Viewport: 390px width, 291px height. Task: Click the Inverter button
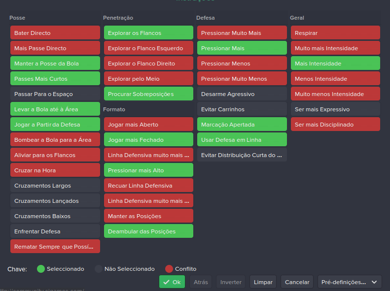[231, 282]
